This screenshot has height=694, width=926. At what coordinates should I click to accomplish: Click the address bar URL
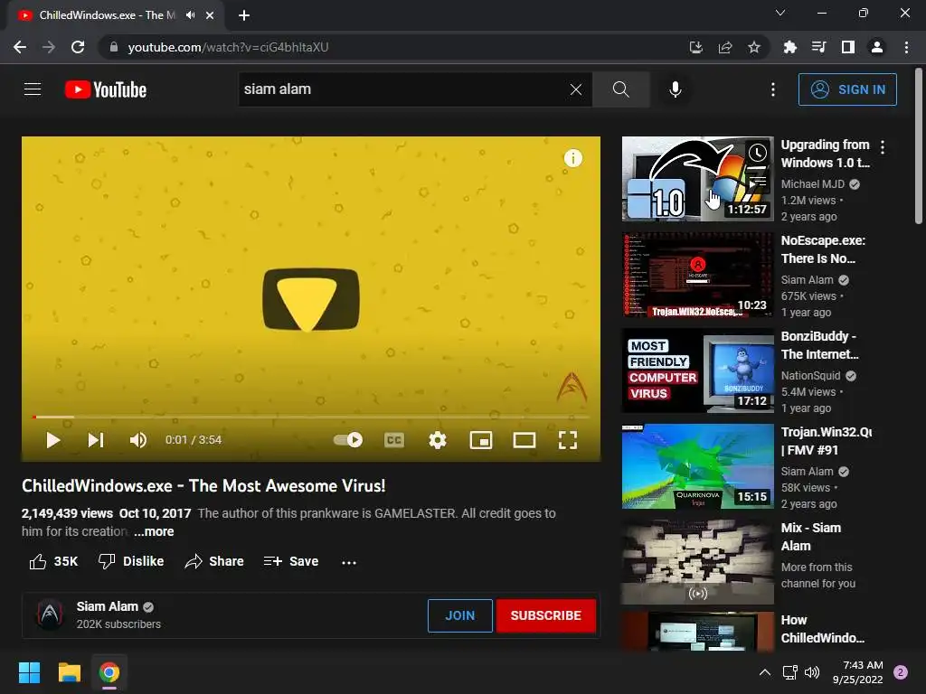(228, 47)
